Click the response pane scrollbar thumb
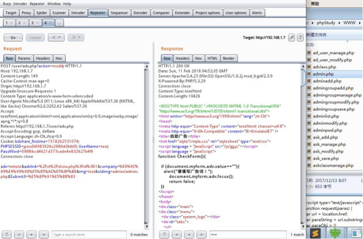Screen dimensions: 363x239 click(x=303, y=78)
